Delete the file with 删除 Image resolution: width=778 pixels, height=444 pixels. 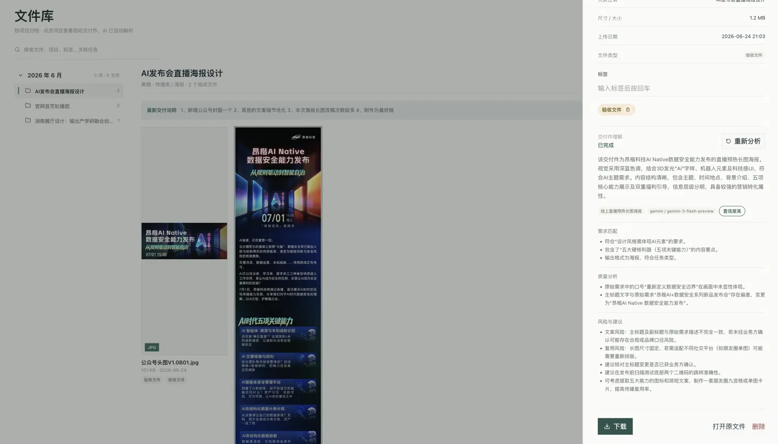[x=758, y=426]
